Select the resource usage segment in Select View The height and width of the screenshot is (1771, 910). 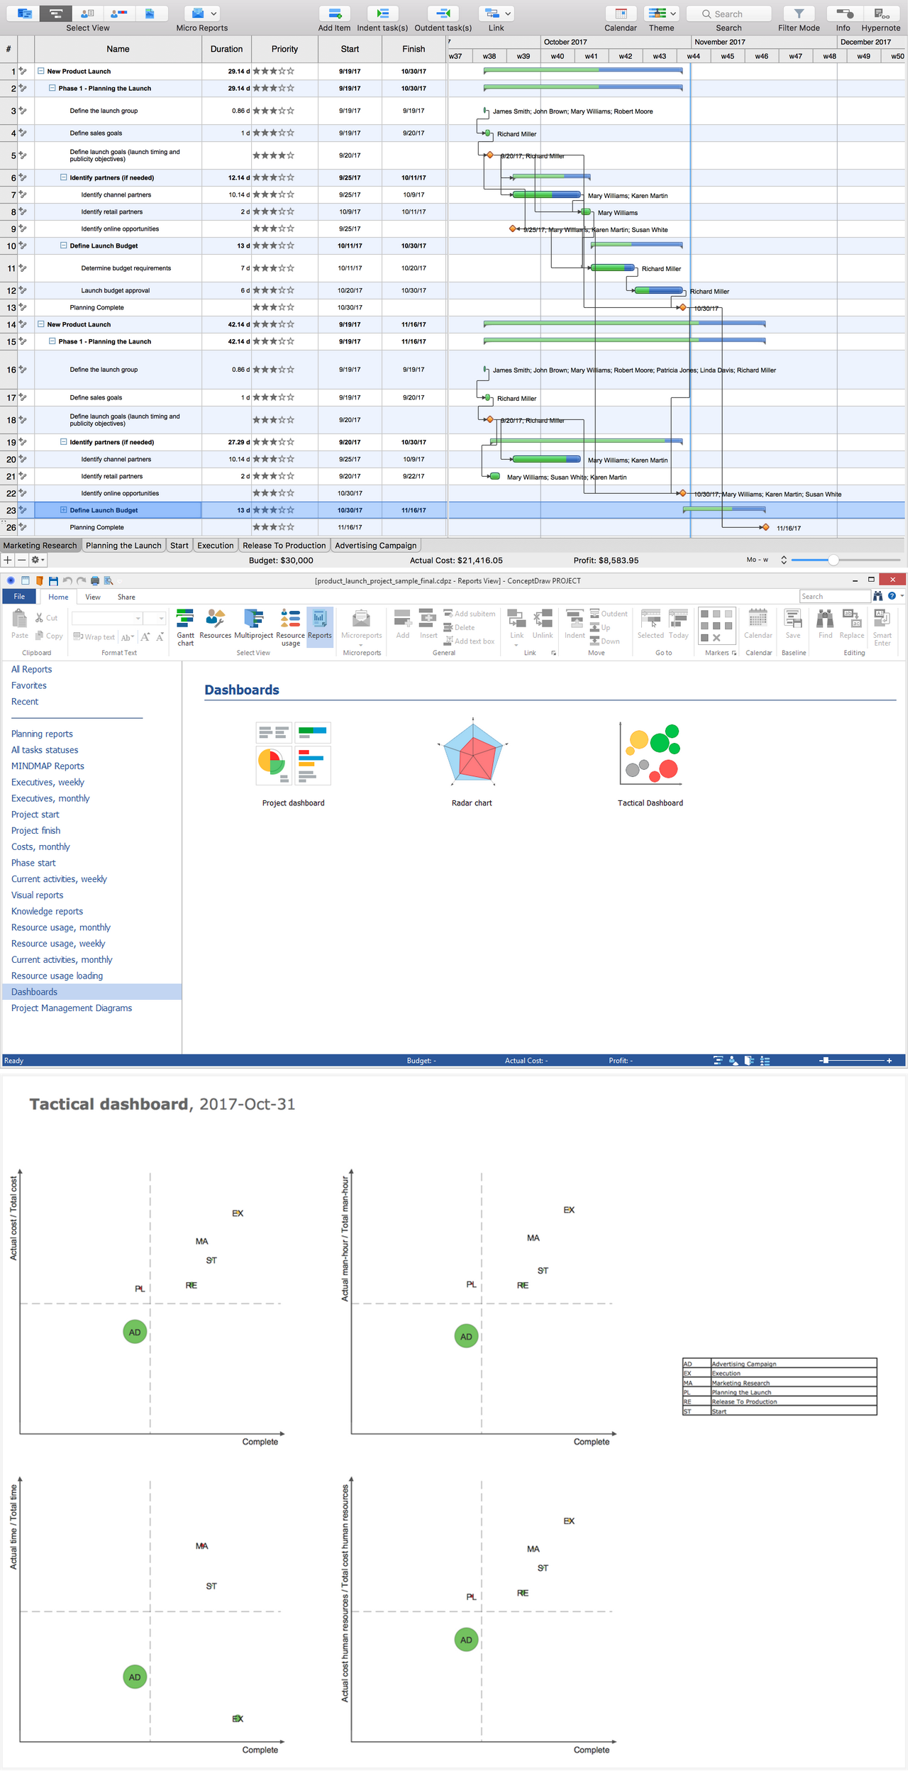[119, 13]
